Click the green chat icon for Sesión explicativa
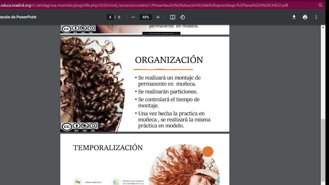This screenshot has width=329, height=185. (78, 182)
